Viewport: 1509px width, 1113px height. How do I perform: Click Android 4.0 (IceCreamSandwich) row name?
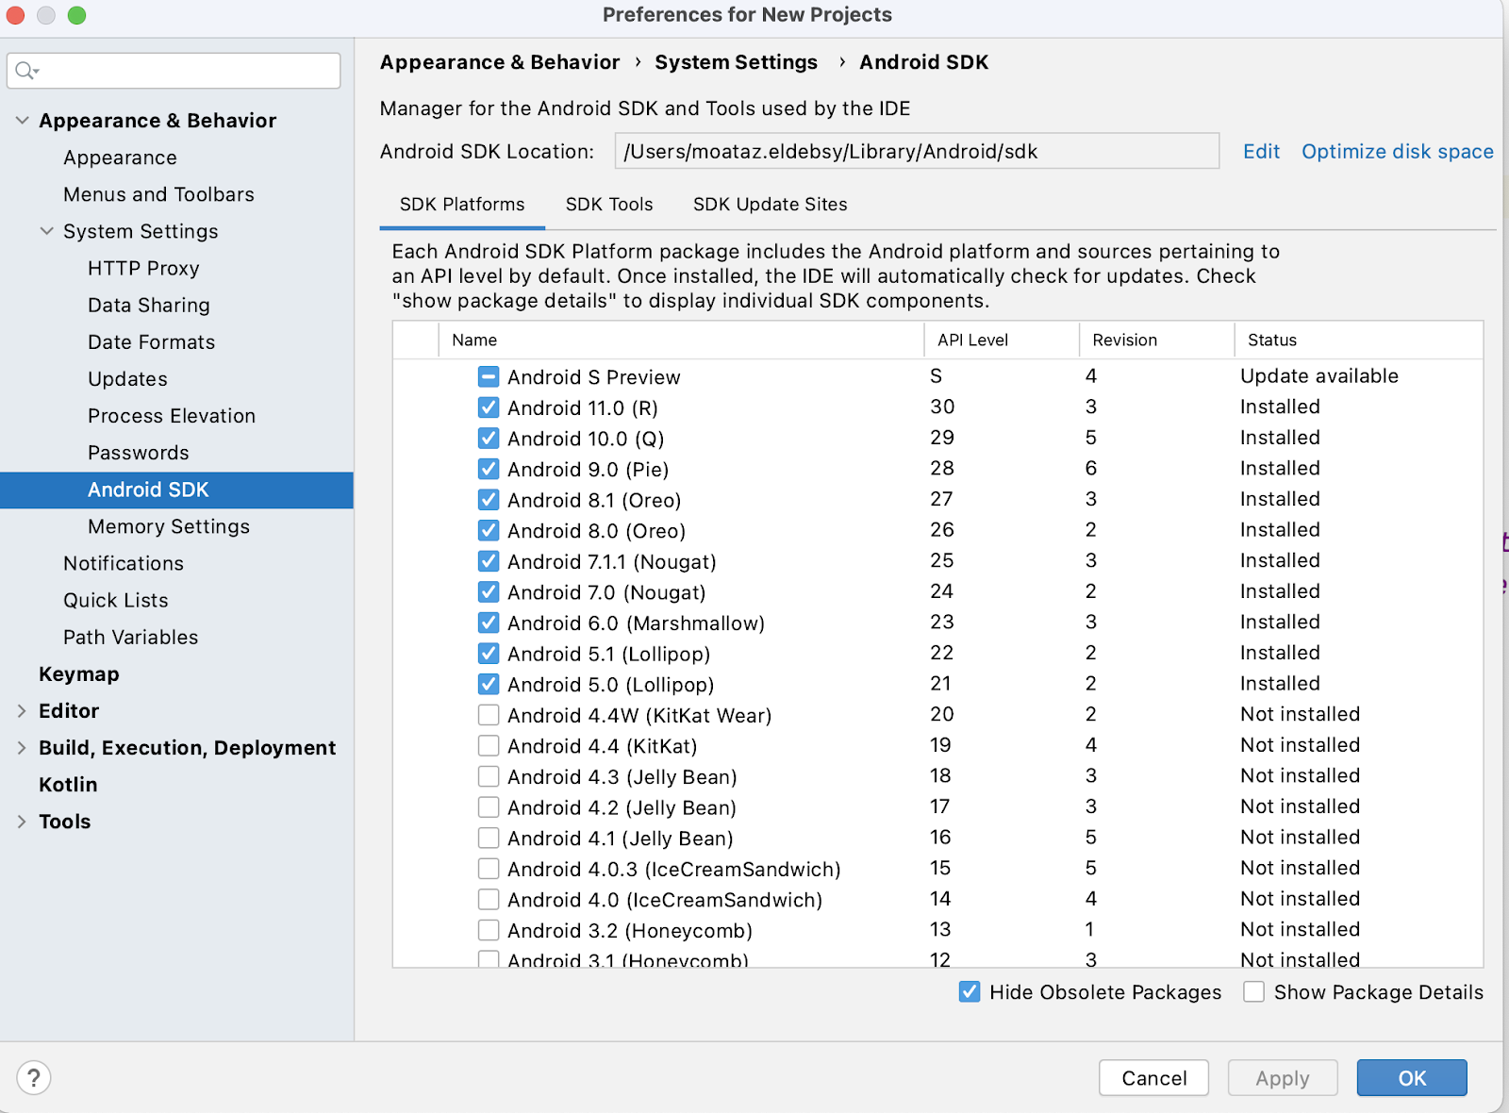point(665,900)
